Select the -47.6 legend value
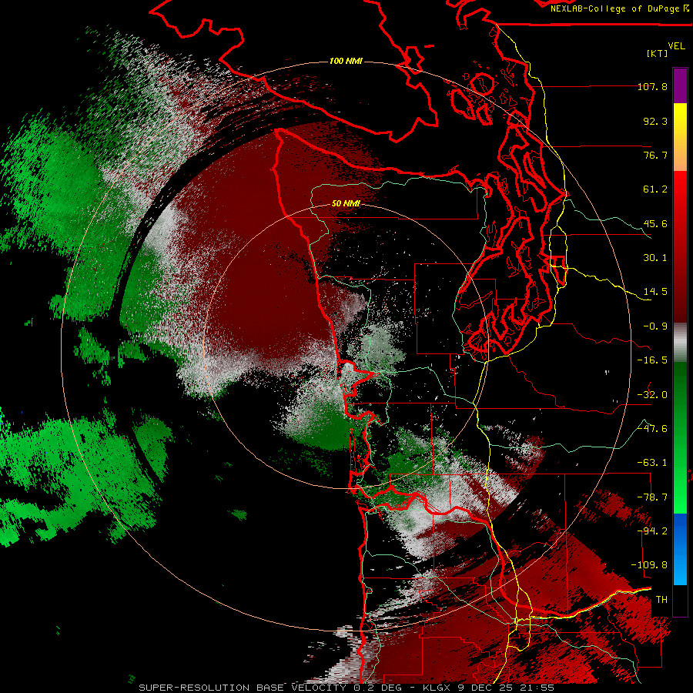693x693 pixels. tap(652, 429)
